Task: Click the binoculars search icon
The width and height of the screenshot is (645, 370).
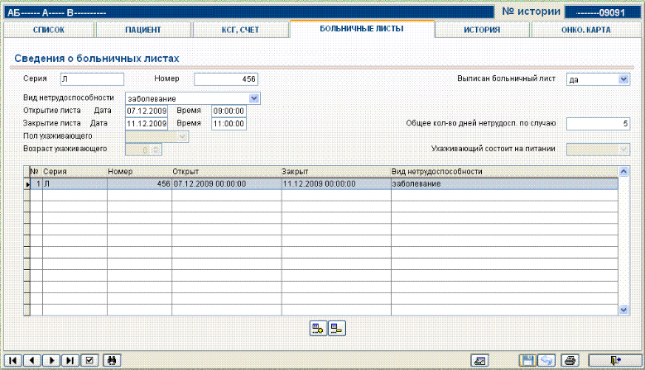Action: (112, 360)
